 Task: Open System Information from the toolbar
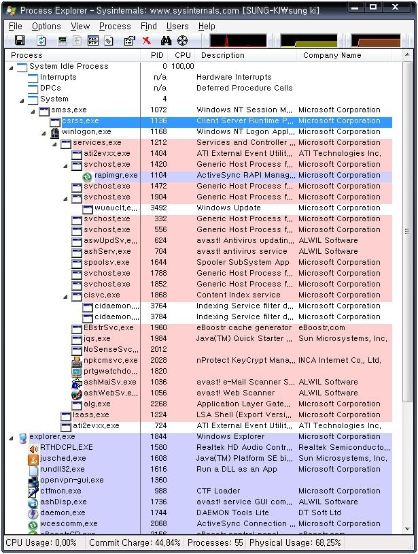[63, 41]
